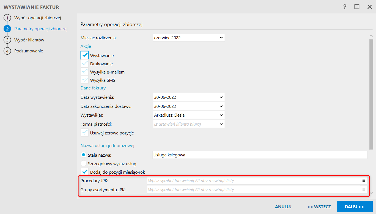The image size is (376, 214).
Task: Open Wystawił(a) dropdown Arkadiusz Ciesla
Action: [189, 115]
